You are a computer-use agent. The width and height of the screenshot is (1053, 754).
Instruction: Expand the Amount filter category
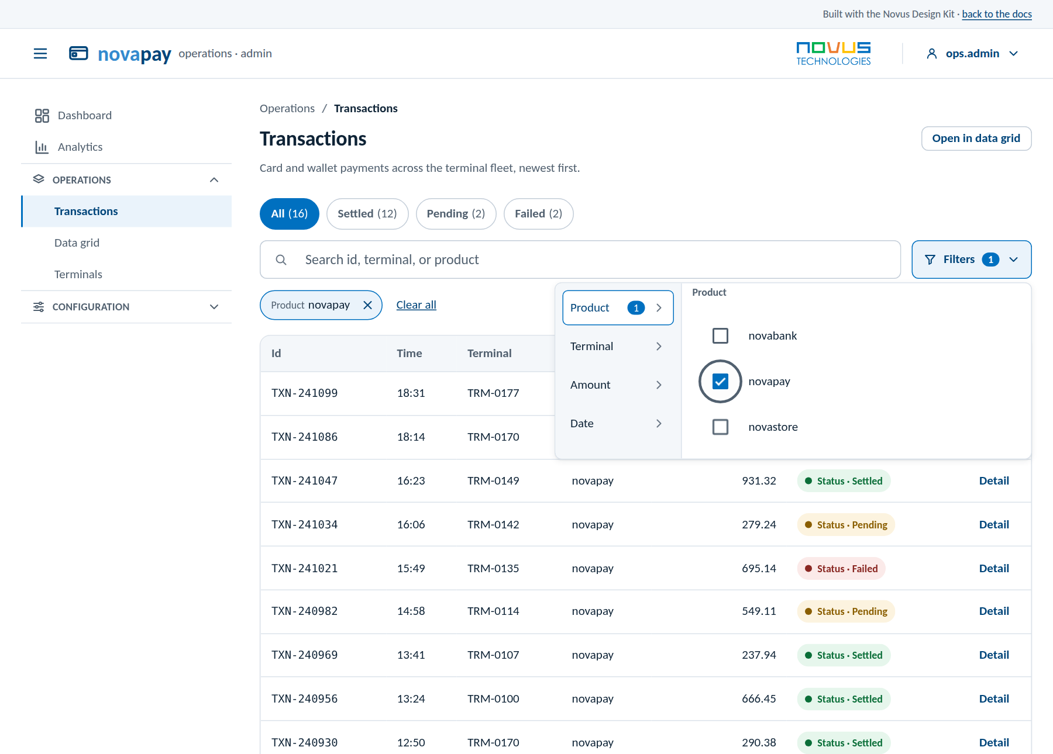point(618,385)
